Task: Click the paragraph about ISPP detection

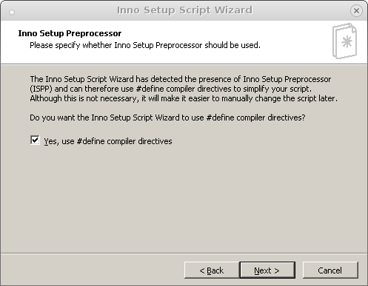Action: [184, 89]
